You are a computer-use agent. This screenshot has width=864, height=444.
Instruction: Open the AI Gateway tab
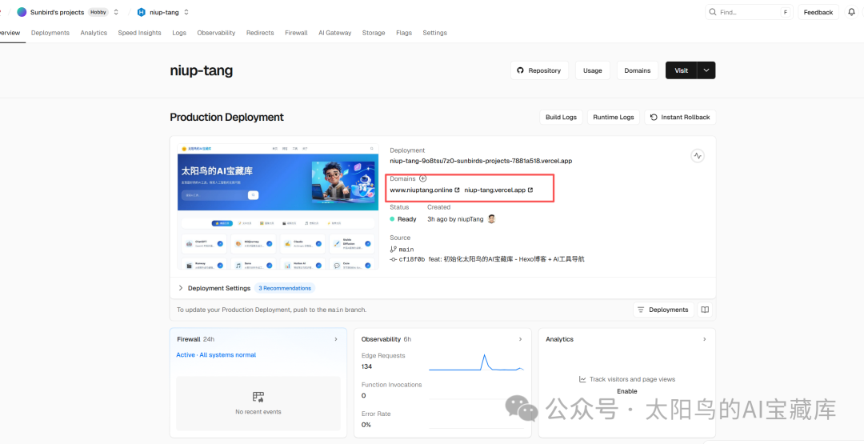(335, 33)
